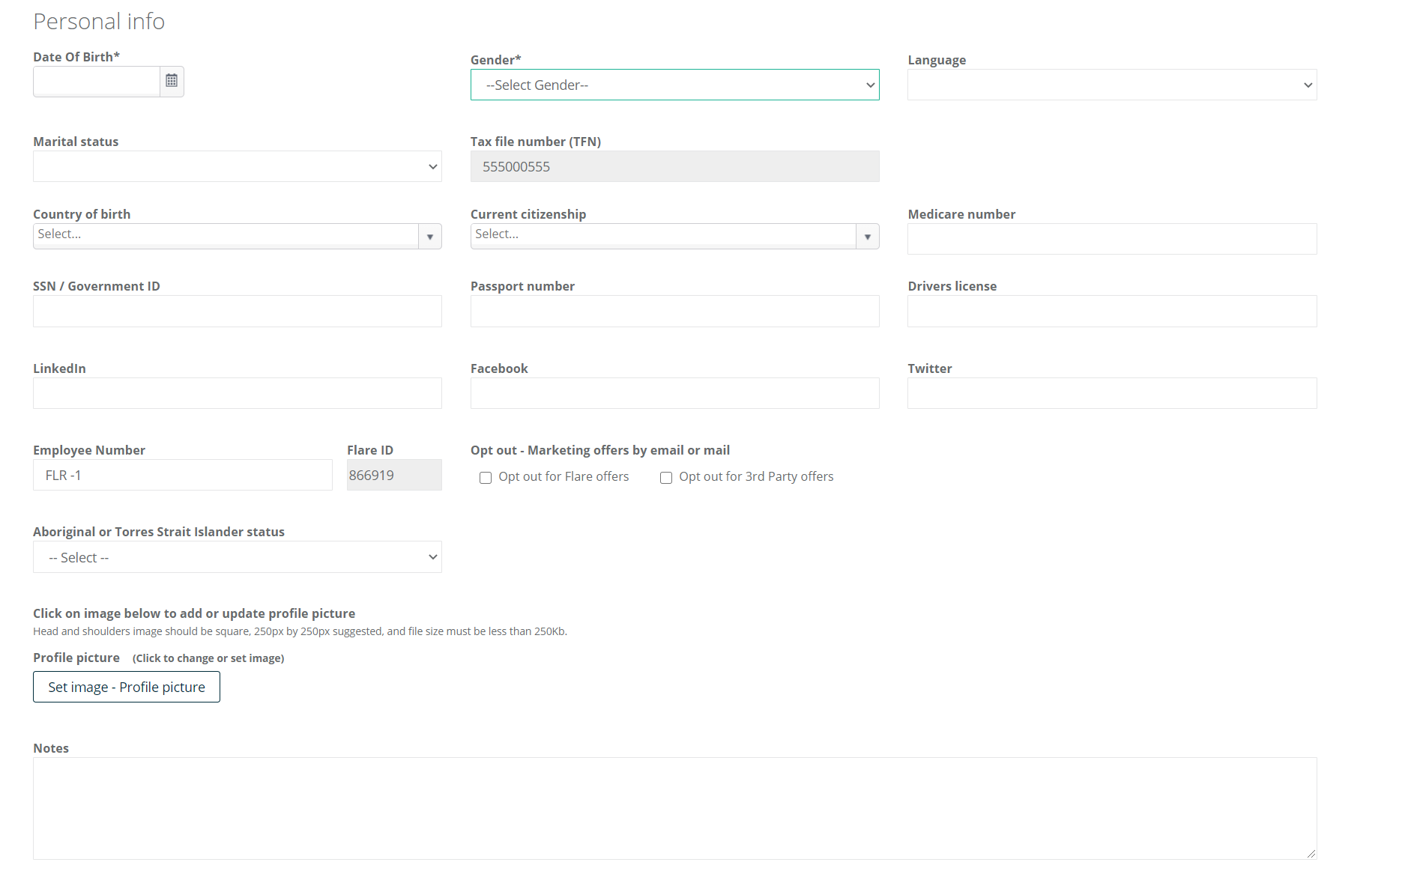The width and height of the screenshot is (1411, 871).
Task: Click the Employee Number field FLR -1
Action: (183, 475)
